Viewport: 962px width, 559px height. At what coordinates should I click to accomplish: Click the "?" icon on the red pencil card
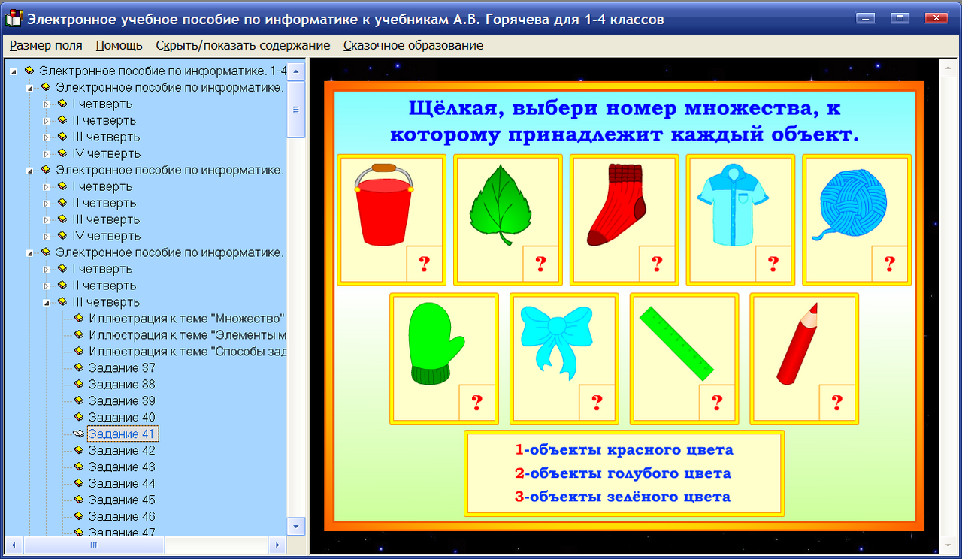[836, 403]
